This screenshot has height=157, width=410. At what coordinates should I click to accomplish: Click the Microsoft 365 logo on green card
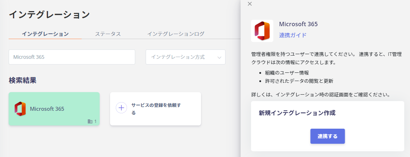[20, 109]
